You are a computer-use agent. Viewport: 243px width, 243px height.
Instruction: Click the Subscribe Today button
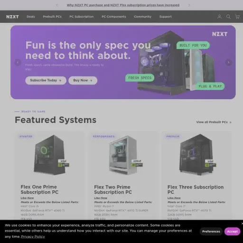[x=46, y=80]
